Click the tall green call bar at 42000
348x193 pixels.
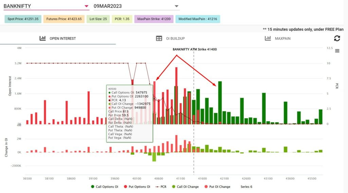[x=220, y=103]
